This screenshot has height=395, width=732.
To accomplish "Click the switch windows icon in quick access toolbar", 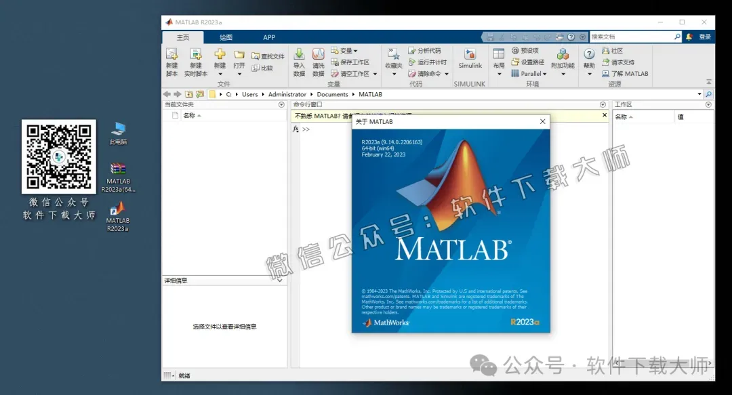I will [x=559, y=37].
